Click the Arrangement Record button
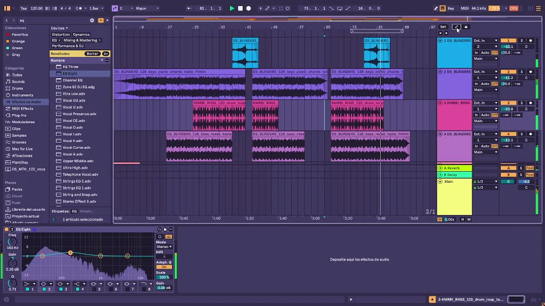The width and height of the screenshot is (545, 306). click(x=249, y=8)
